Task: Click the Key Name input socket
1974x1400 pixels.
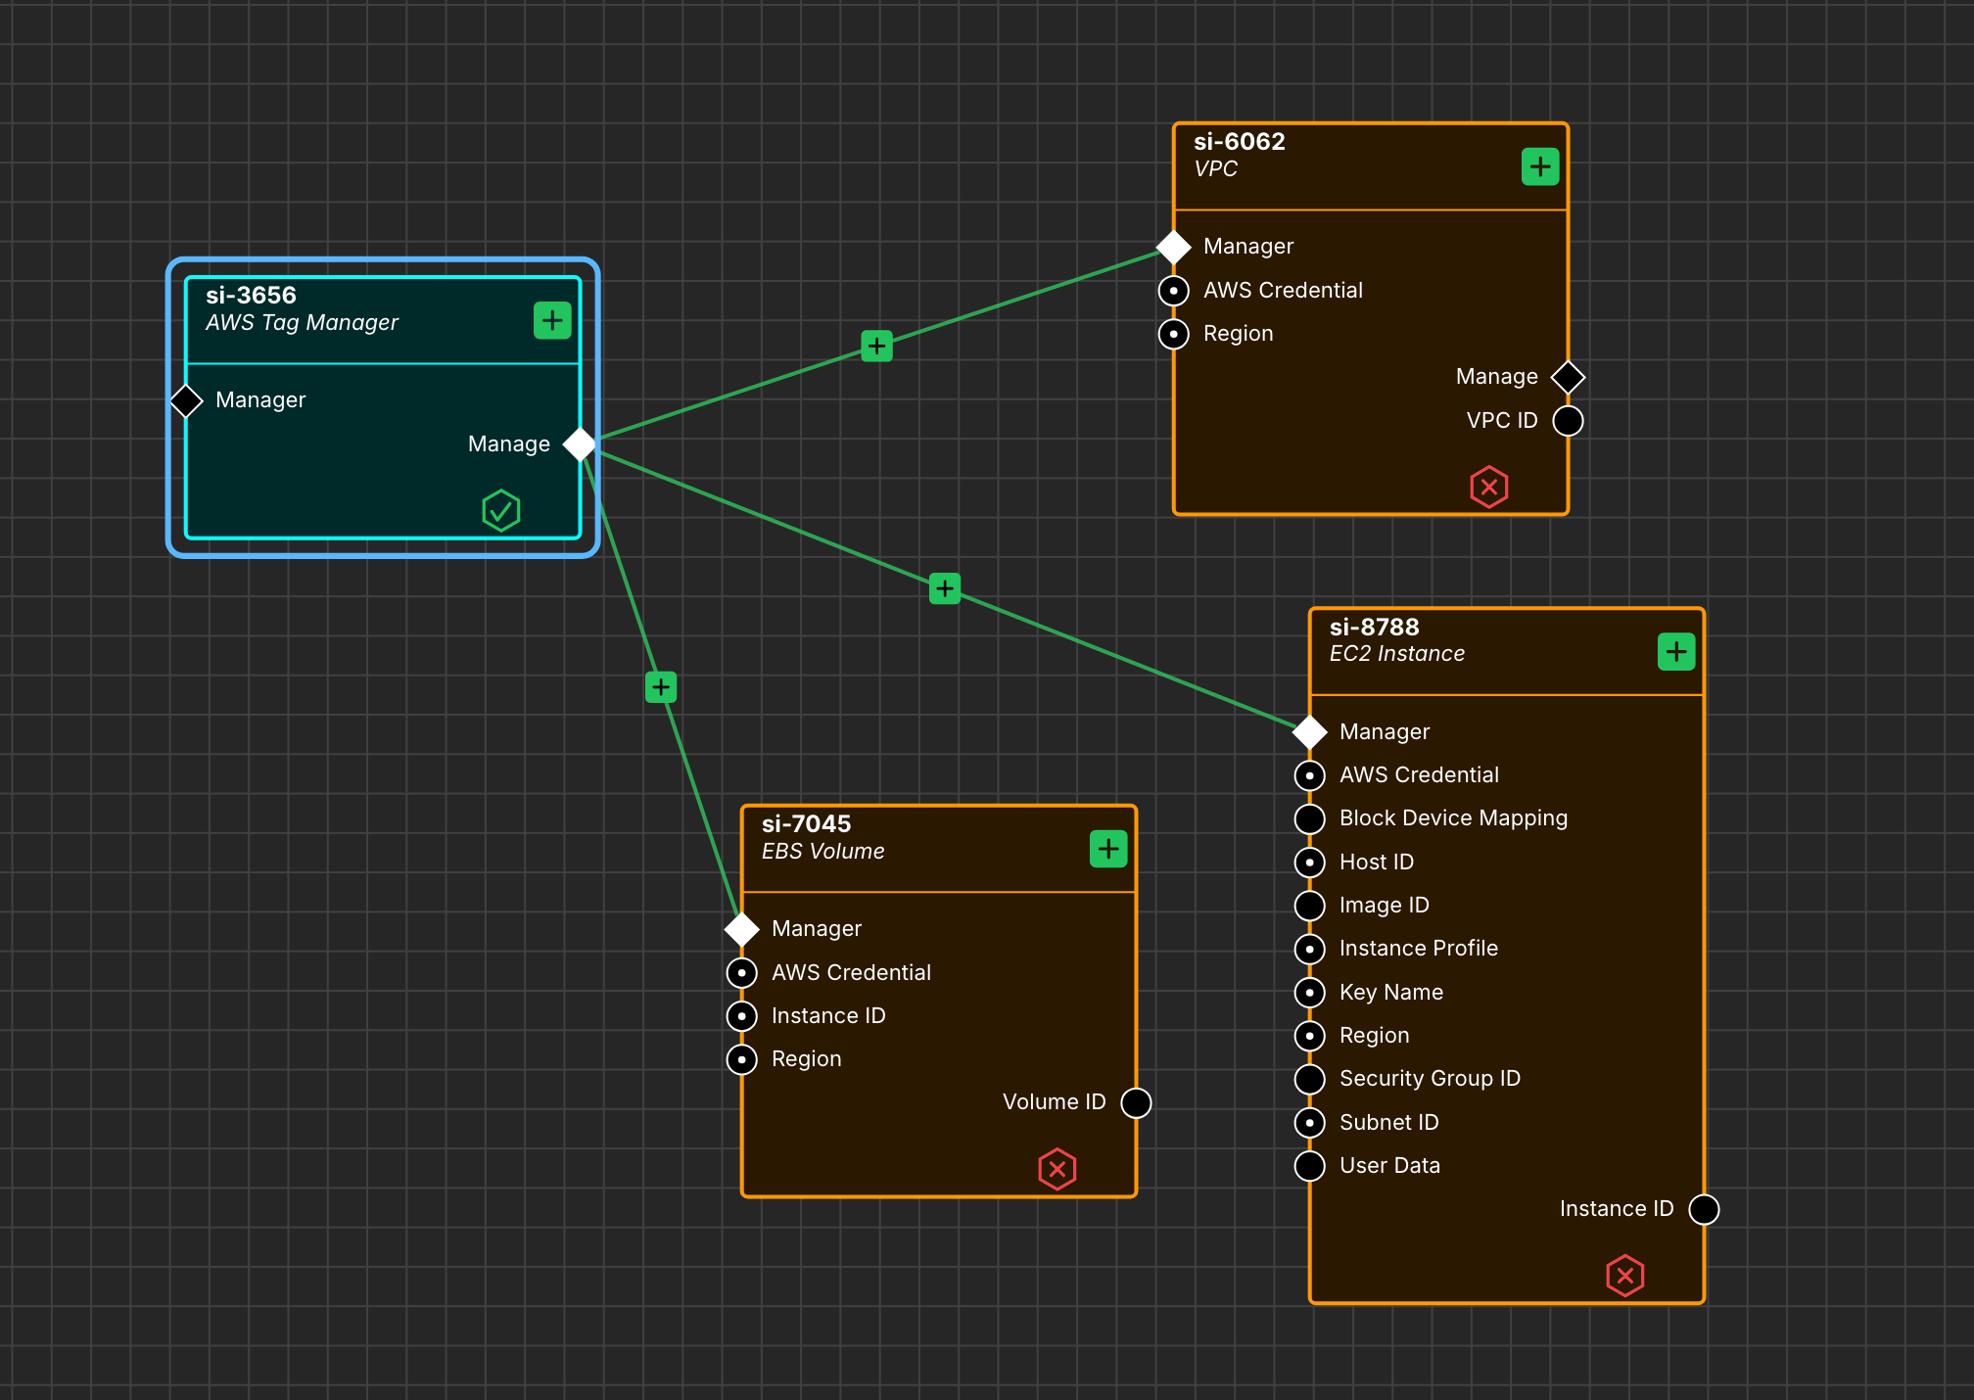Action: pos(1310,993)
